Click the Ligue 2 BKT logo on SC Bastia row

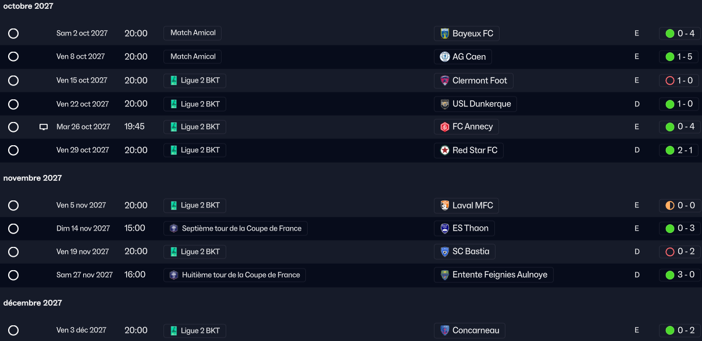pos(173,252)
